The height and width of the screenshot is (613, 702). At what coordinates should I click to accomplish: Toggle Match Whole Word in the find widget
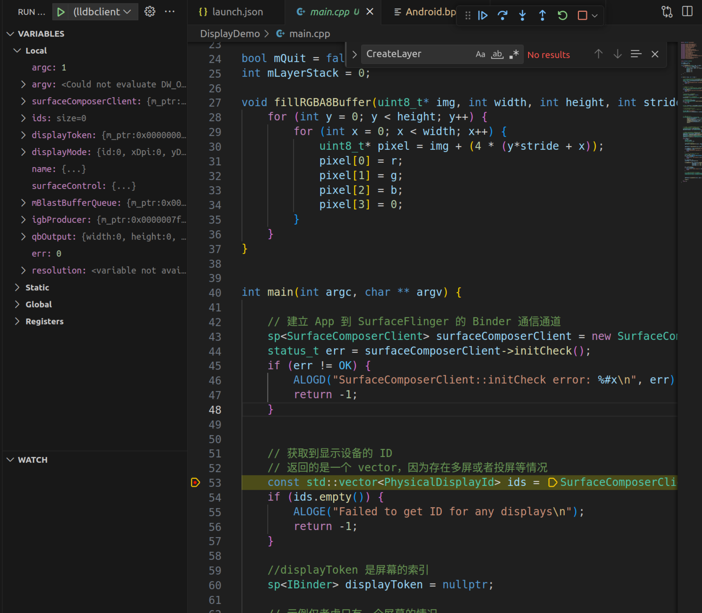497,54
